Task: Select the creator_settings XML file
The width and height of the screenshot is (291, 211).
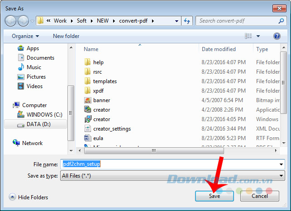Action: pyautogui.click(x=112, y=129)
